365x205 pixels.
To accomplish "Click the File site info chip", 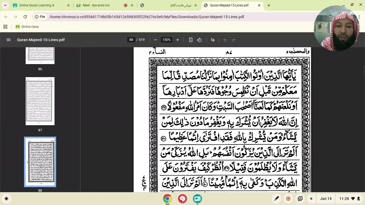I will click(40, 17).
